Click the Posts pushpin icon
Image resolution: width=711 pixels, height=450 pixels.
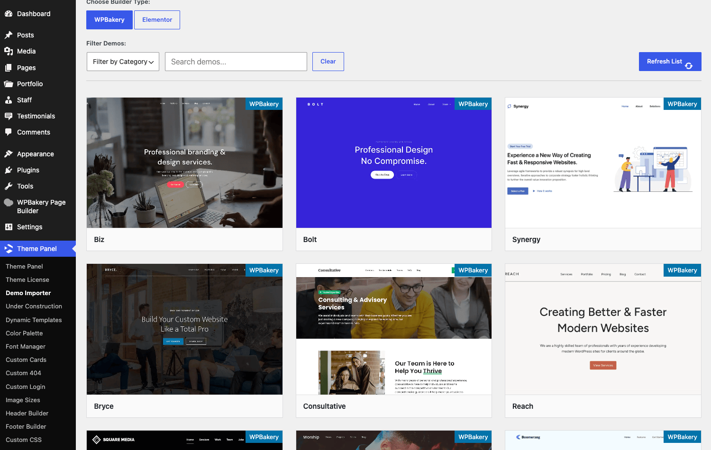click(x=9, y=35)
